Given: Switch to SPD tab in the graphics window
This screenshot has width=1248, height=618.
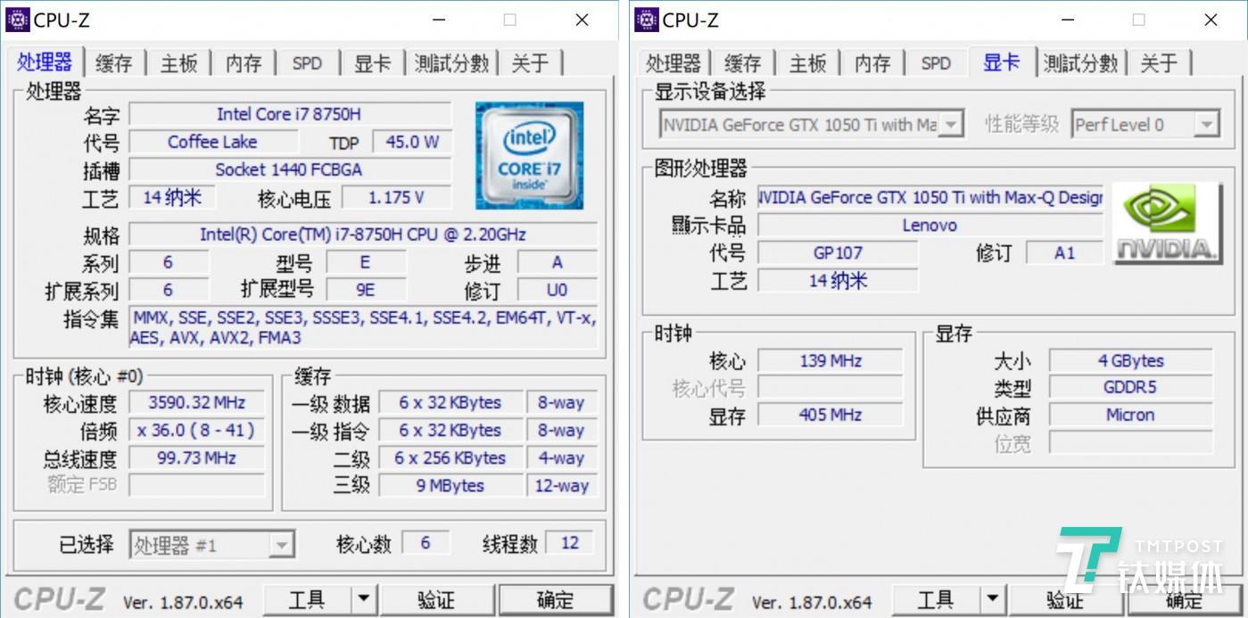Looking at the screenshot, I should coord(936,63).
